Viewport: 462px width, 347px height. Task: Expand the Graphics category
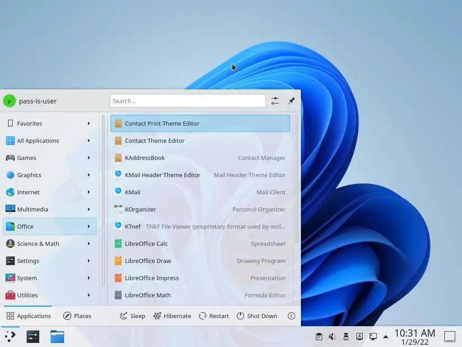click(50, 175)
